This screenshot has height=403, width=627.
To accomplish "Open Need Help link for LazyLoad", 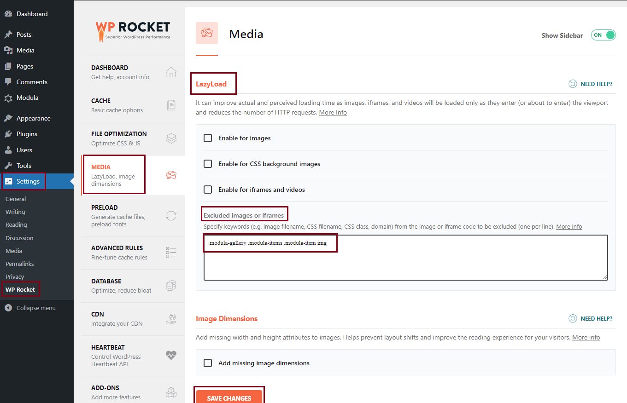I will tap(591, 84).
